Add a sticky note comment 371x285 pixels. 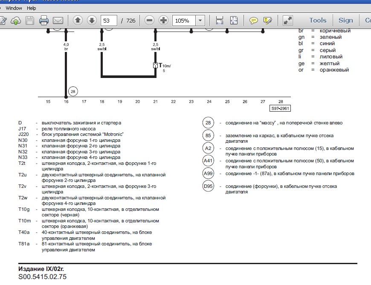(x=254, y=20)
